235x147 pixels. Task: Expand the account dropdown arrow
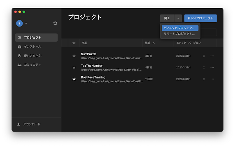click(26, 23)
